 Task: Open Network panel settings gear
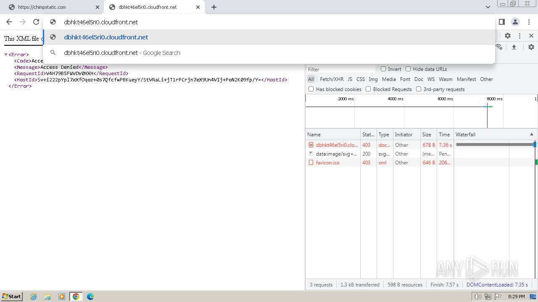(531, 47)
